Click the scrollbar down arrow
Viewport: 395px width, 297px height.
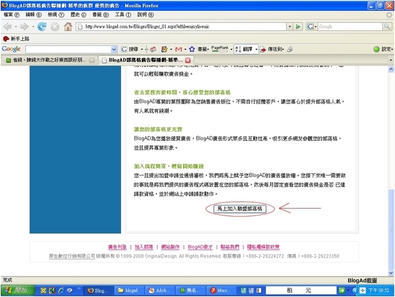point(390,273)
